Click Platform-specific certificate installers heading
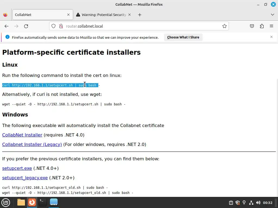The image size is (278, 208). pos(71,52)
